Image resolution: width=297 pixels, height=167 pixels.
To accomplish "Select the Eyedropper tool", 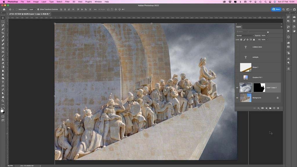I will pos(3,37).
